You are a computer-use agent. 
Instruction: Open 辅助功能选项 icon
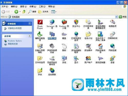pyautogui.click(x=40, y=36)
